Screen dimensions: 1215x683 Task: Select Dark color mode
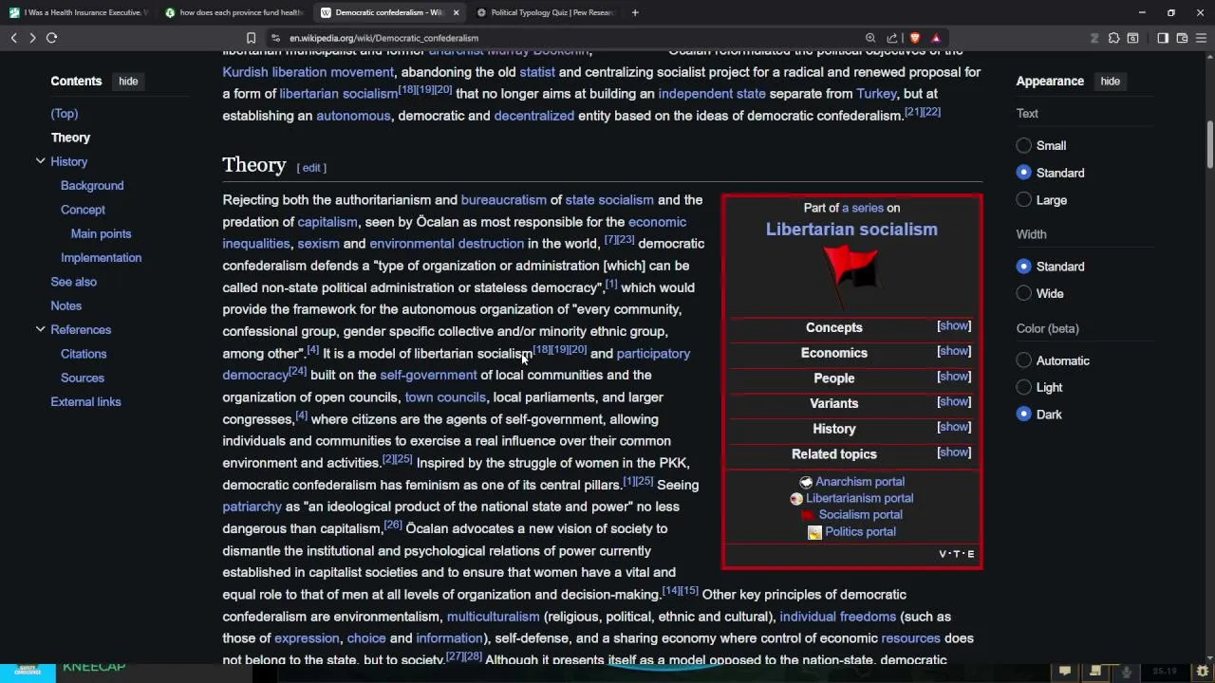coord(1023,415)
